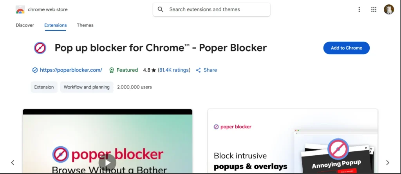
Task: Open the three-dot more options menu
Action: [359, 10]
